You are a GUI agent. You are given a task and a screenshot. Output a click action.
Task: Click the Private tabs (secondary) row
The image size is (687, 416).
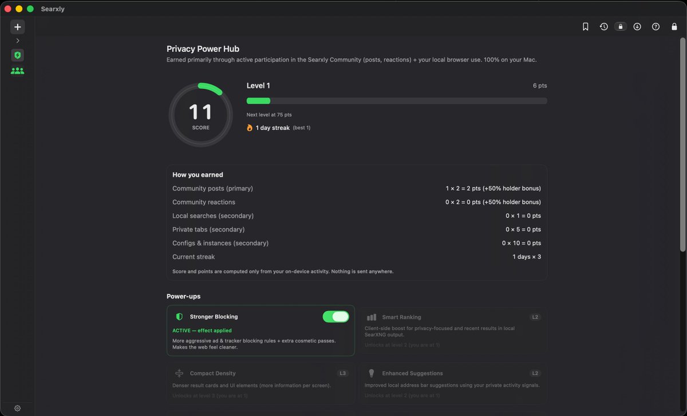357,230
